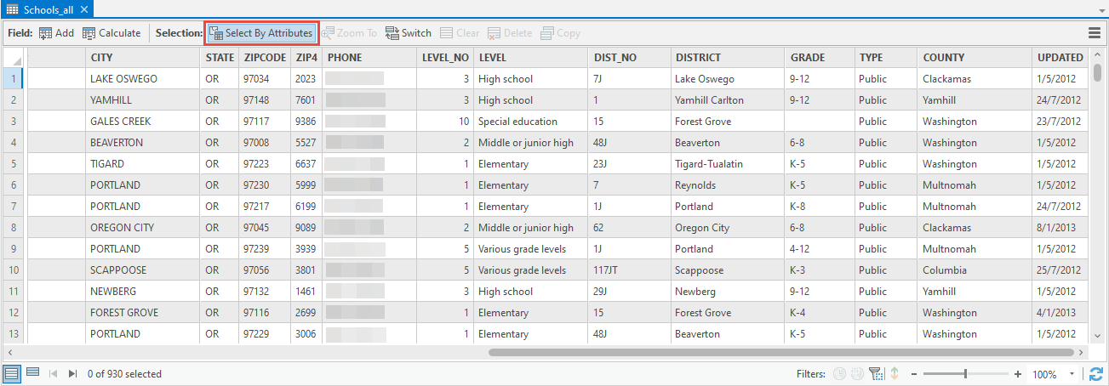1109x386 pixels.
Task: Click the 8/1/2013 updated date cell
Action: 1060,228
